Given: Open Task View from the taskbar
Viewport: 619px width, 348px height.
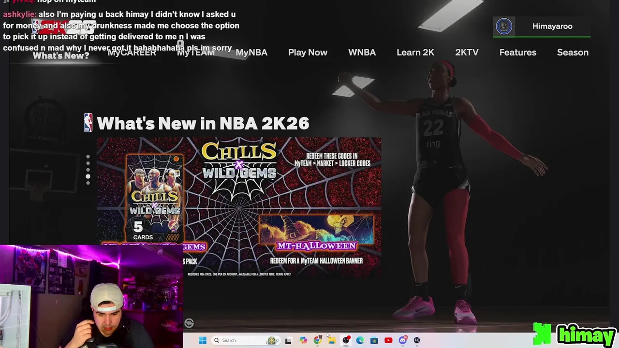Looking at the screenshot, I should click(x=288, y=340).
